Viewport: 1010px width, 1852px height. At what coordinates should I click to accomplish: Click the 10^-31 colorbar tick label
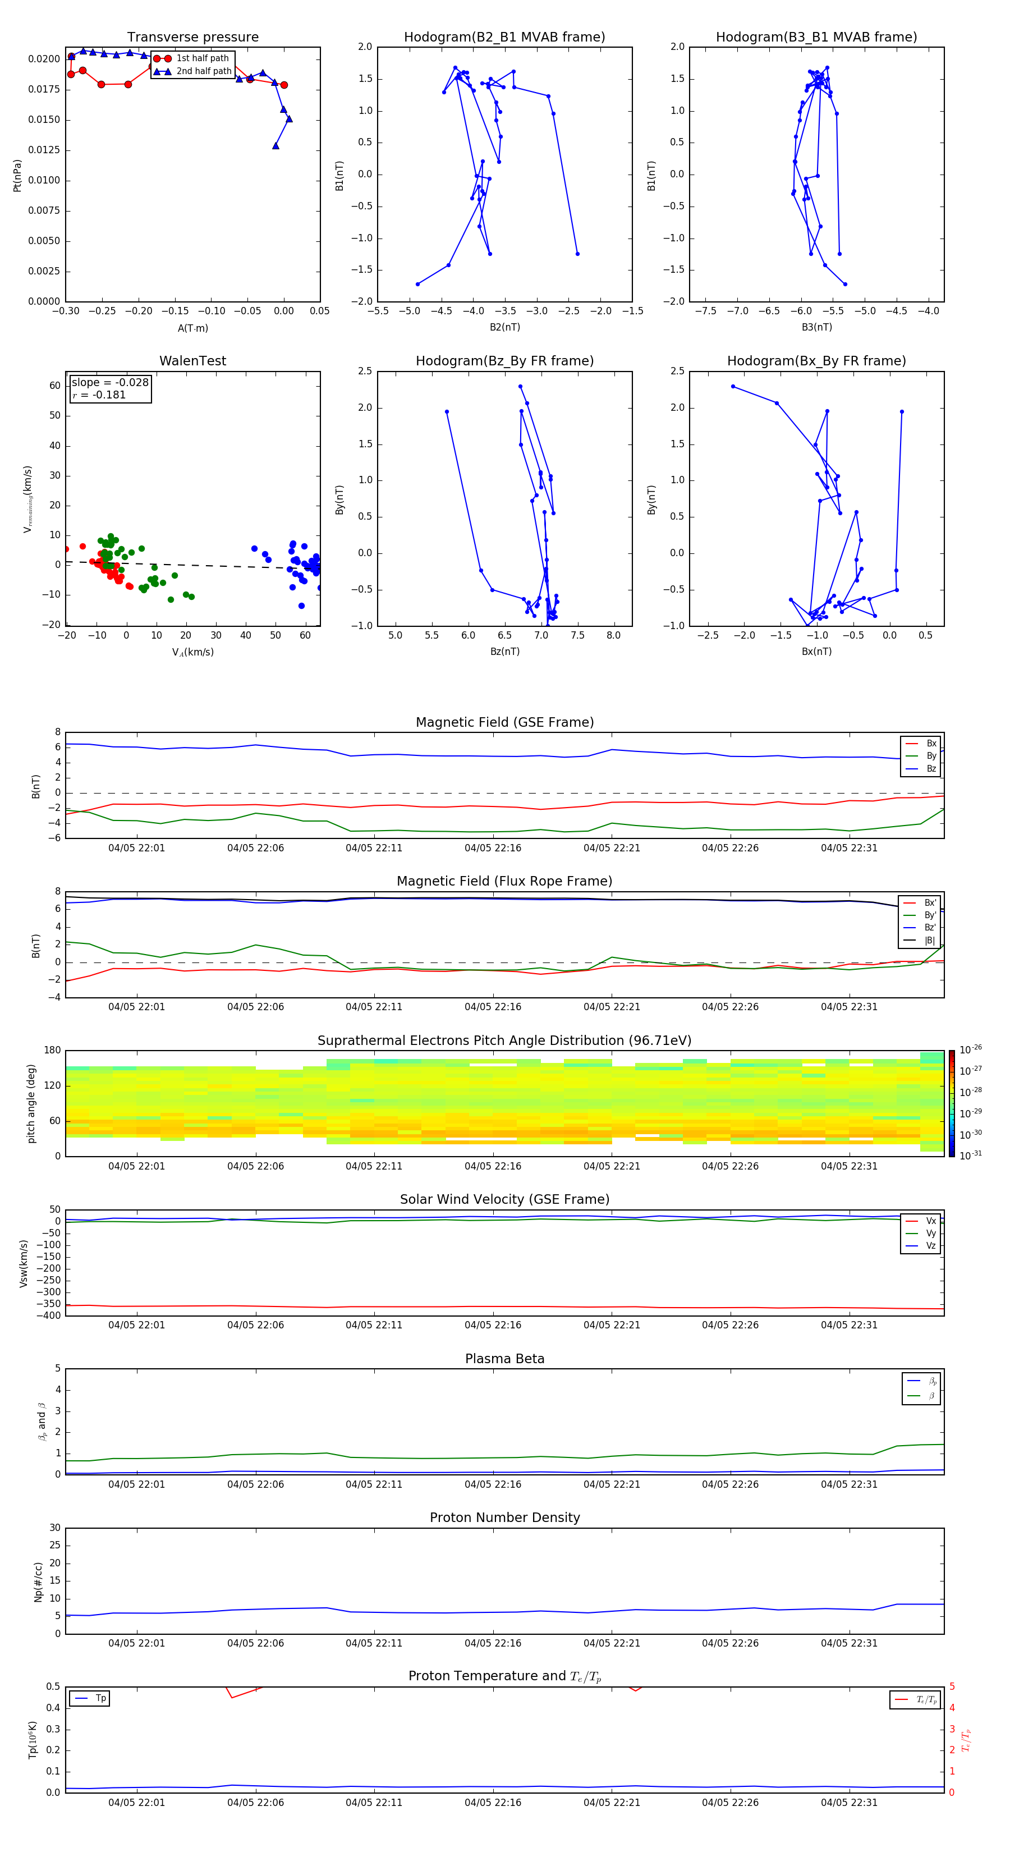971,1156
